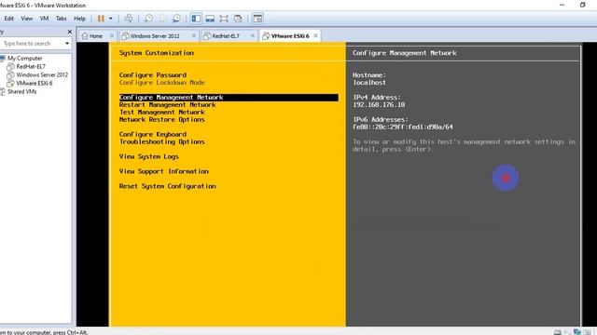This screenshot has height=335, width=597.
Task: Click Configure Lockdown Mode entry
Action: pyautogui.click(x=161, y=83)
